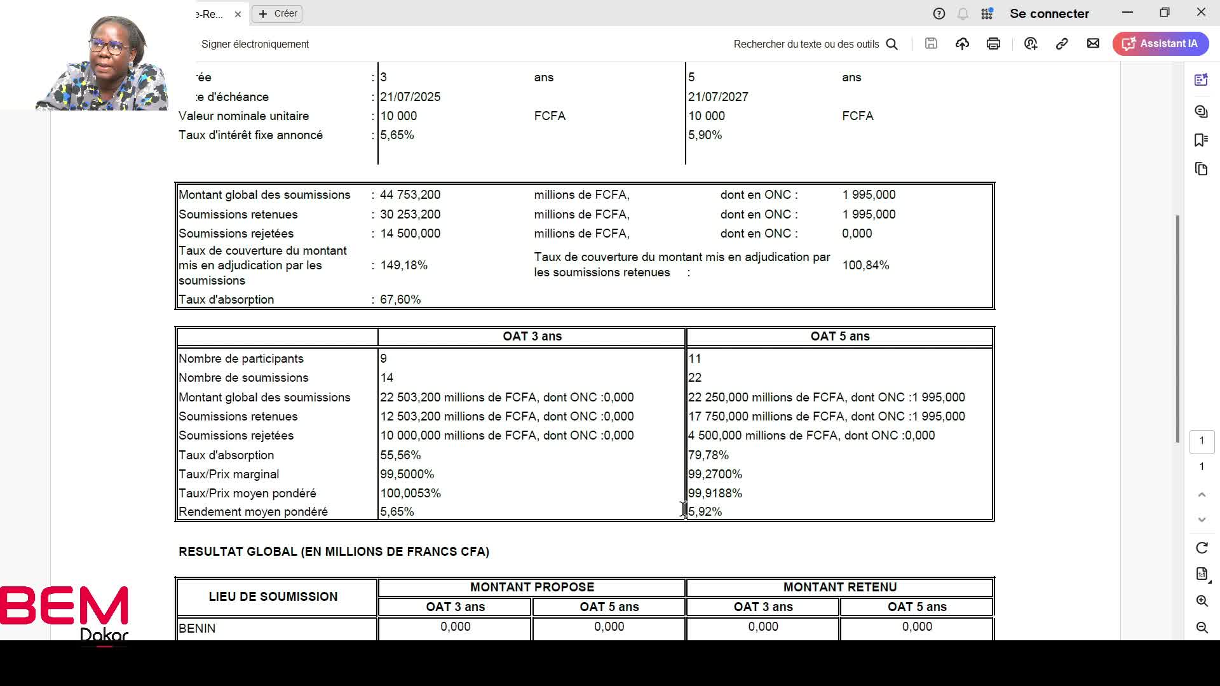The width and height of the screenshot is (1220, 686).
Task: Click the 21/07/2027 maturity date
Action: click(x=718, y=97)
